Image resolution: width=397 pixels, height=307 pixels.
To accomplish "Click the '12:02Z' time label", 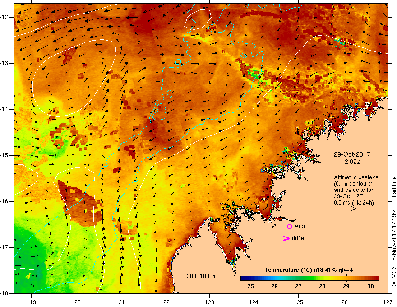I will pos(351,162).
